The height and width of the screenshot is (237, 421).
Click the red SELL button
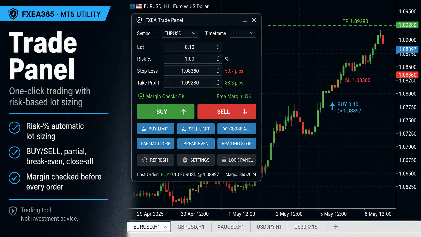227,112
